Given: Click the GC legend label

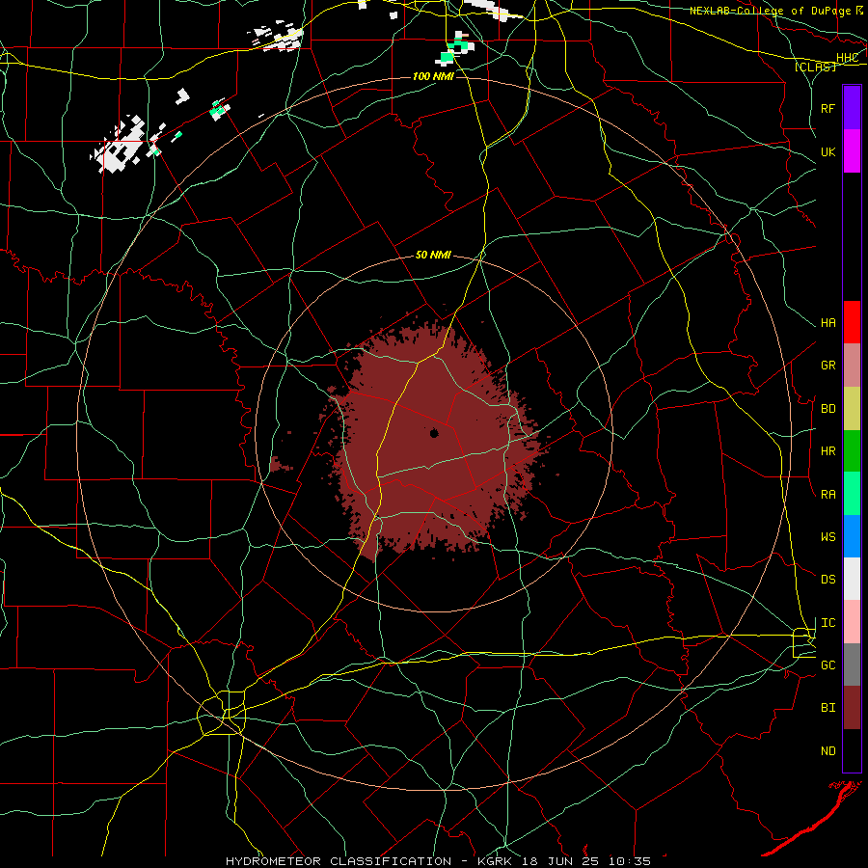Looking at the screenshot, I should click(828, 665).
